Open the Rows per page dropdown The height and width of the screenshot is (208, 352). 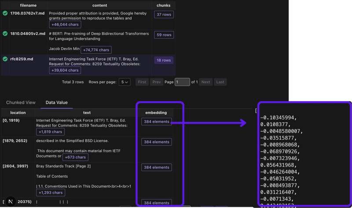click(125, 82)
